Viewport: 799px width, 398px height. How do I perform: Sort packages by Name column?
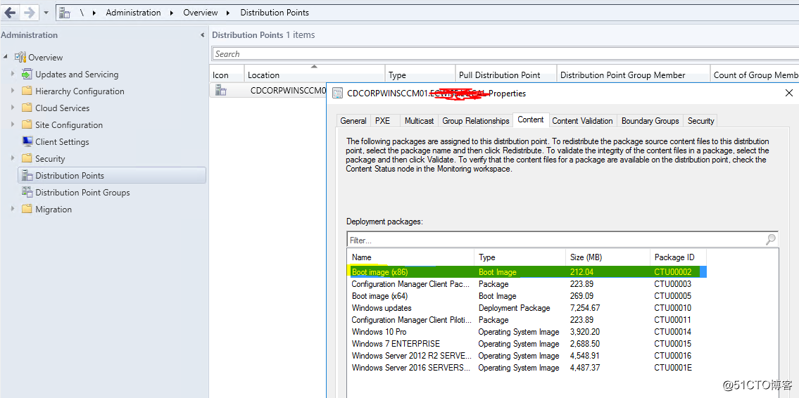click(410, 257)
